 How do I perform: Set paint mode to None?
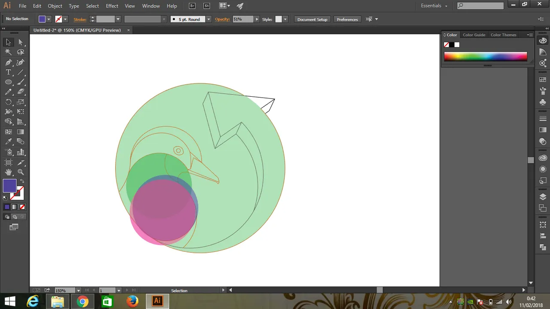click(x=21, y=207)
